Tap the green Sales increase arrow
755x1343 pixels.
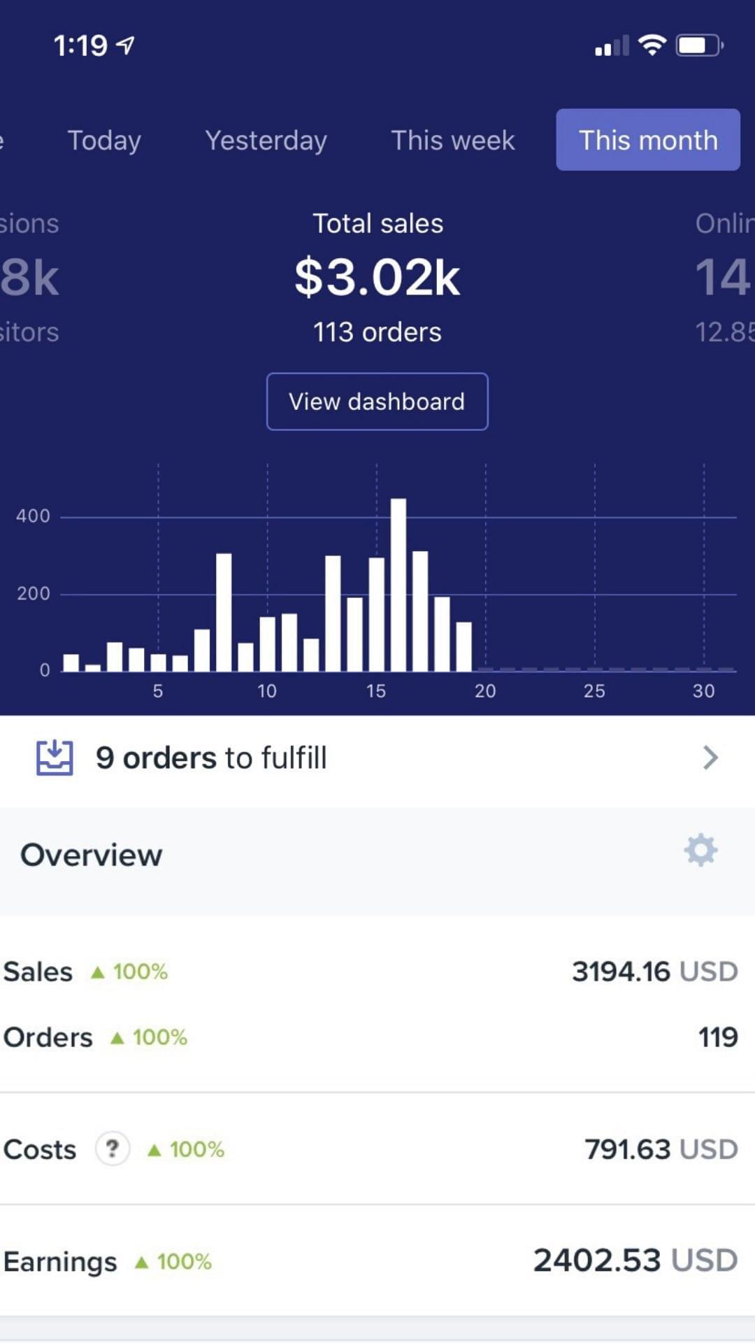[98, 972]
